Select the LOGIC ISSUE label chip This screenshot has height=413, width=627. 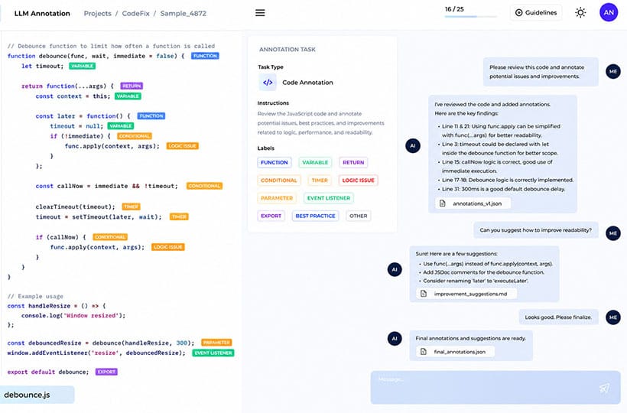(359, 180)
